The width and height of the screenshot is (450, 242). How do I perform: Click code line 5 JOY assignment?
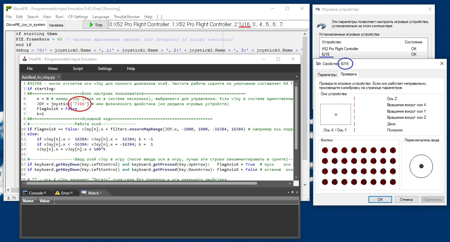[x=133, y=104]
